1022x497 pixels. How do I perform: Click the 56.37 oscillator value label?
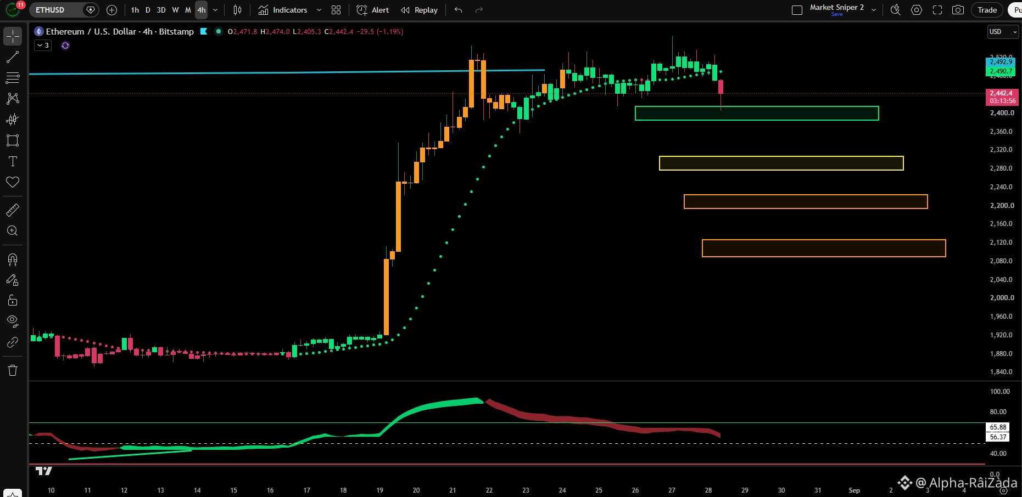tap(998, 437)
